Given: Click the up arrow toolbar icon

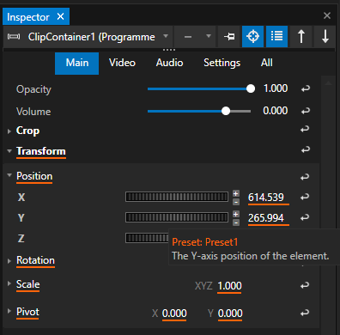Looking at the screenshot, I should click(x=301, y=36).
